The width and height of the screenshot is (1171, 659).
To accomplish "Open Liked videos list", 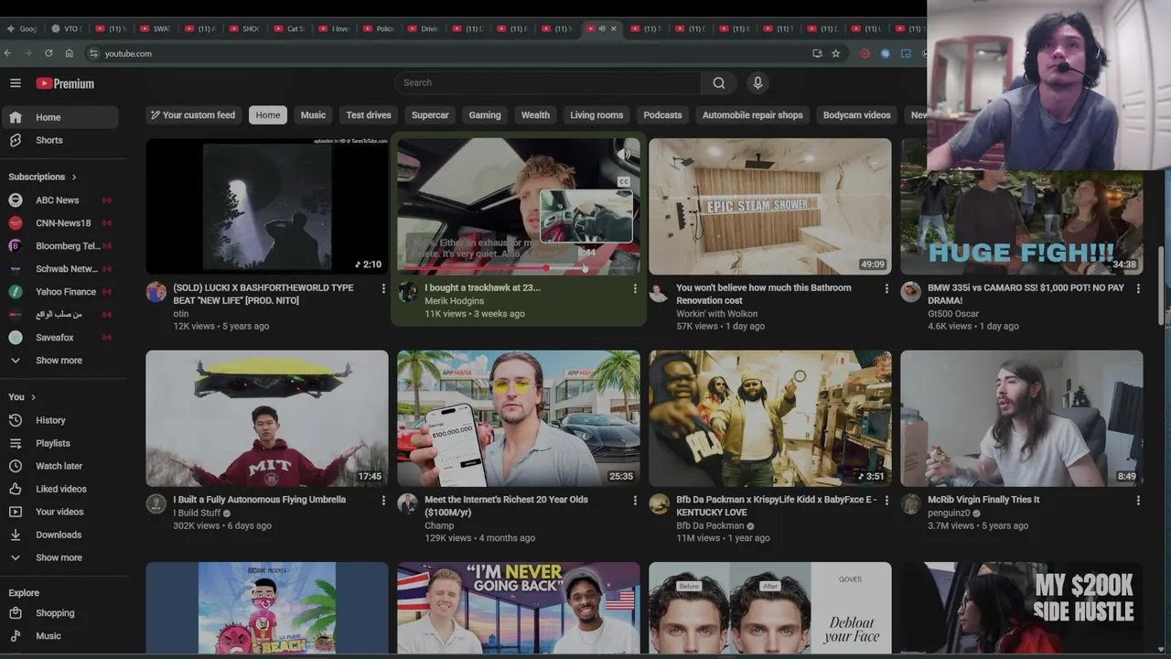I will coord(59,489).
